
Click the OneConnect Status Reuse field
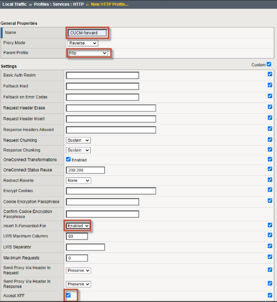coord(85,170)
